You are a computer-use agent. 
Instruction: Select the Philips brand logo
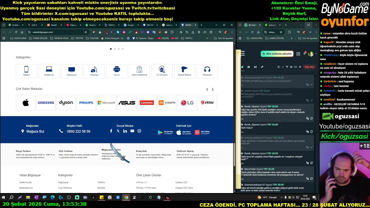click(86, 103)
